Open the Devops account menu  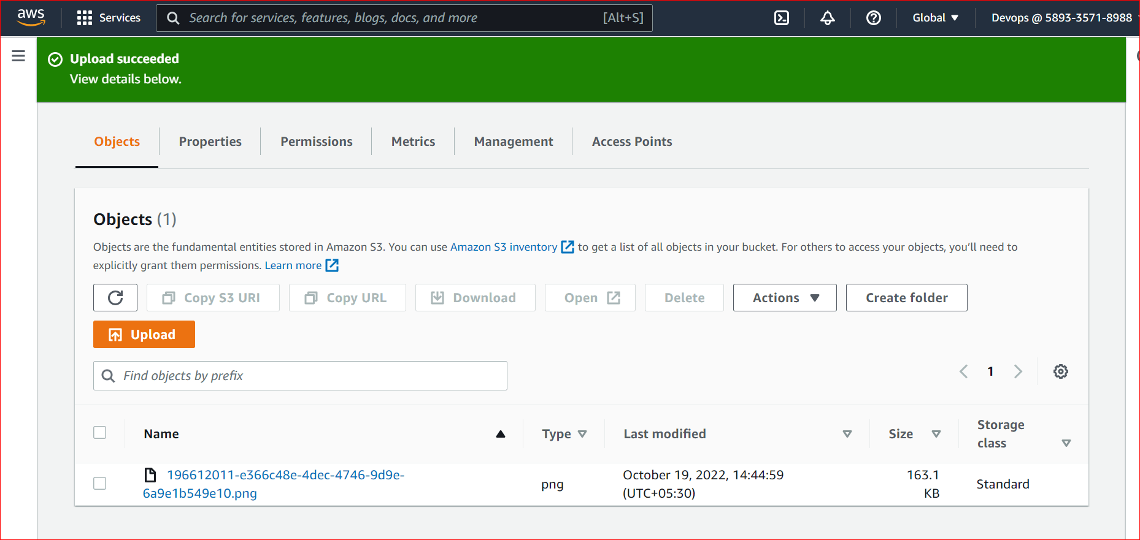click(x=1065, y=18)
